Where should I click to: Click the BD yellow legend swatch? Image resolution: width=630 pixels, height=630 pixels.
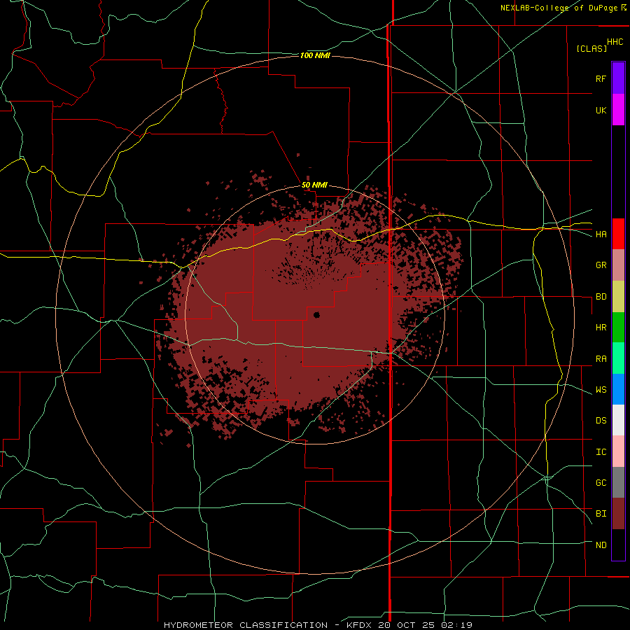[618, 297]
